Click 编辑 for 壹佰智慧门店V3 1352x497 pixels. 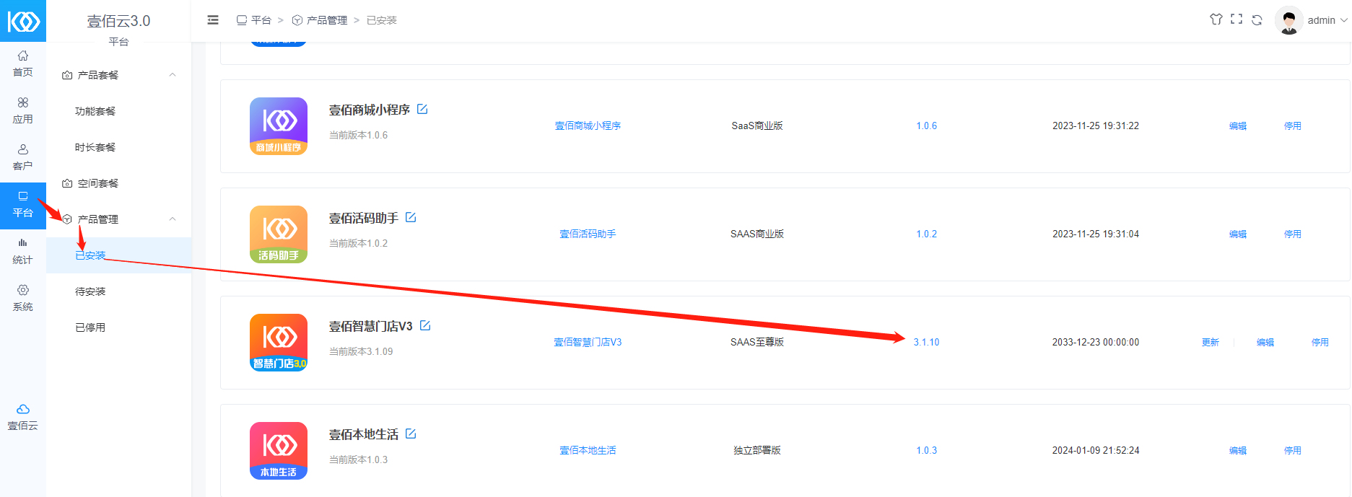[1265, 342]
